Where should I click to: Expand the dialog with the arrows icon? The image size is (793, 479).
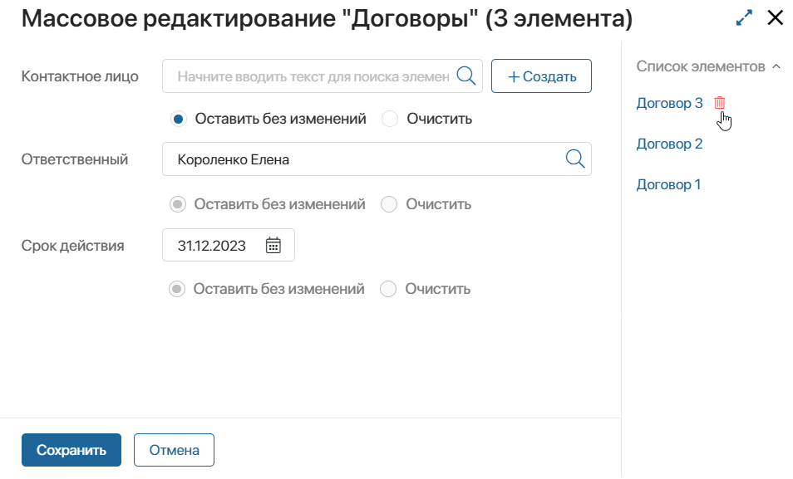tap(744, 18)
